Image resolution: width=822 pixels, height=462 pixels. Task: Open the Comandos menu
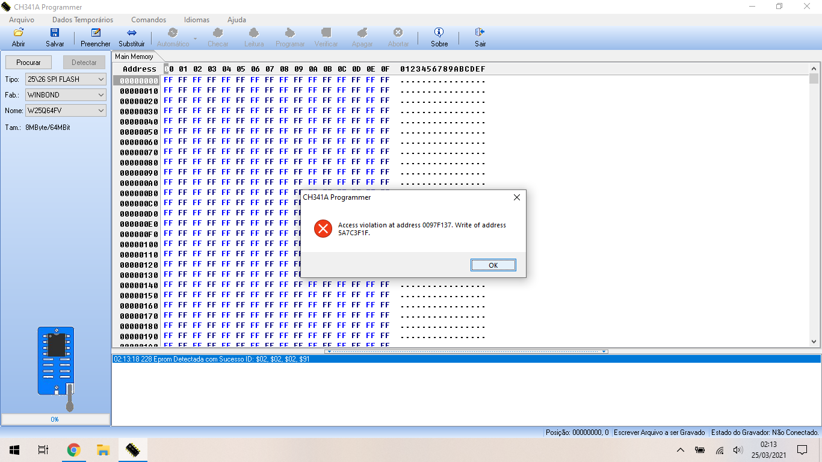149,20
